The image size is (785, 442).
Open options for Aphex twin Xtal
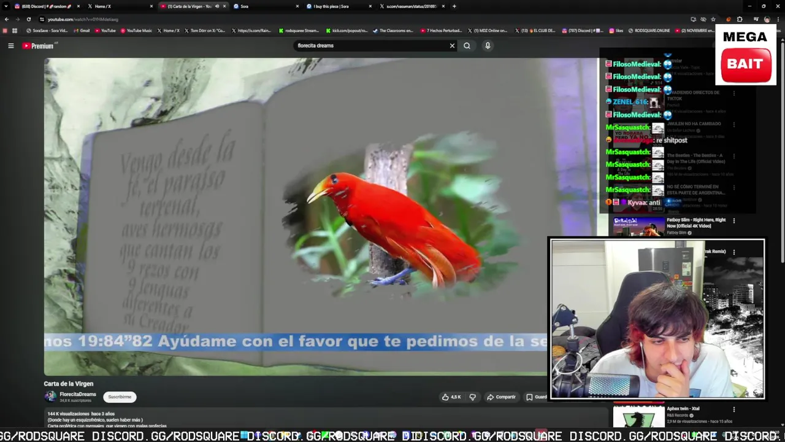point(734,409)
